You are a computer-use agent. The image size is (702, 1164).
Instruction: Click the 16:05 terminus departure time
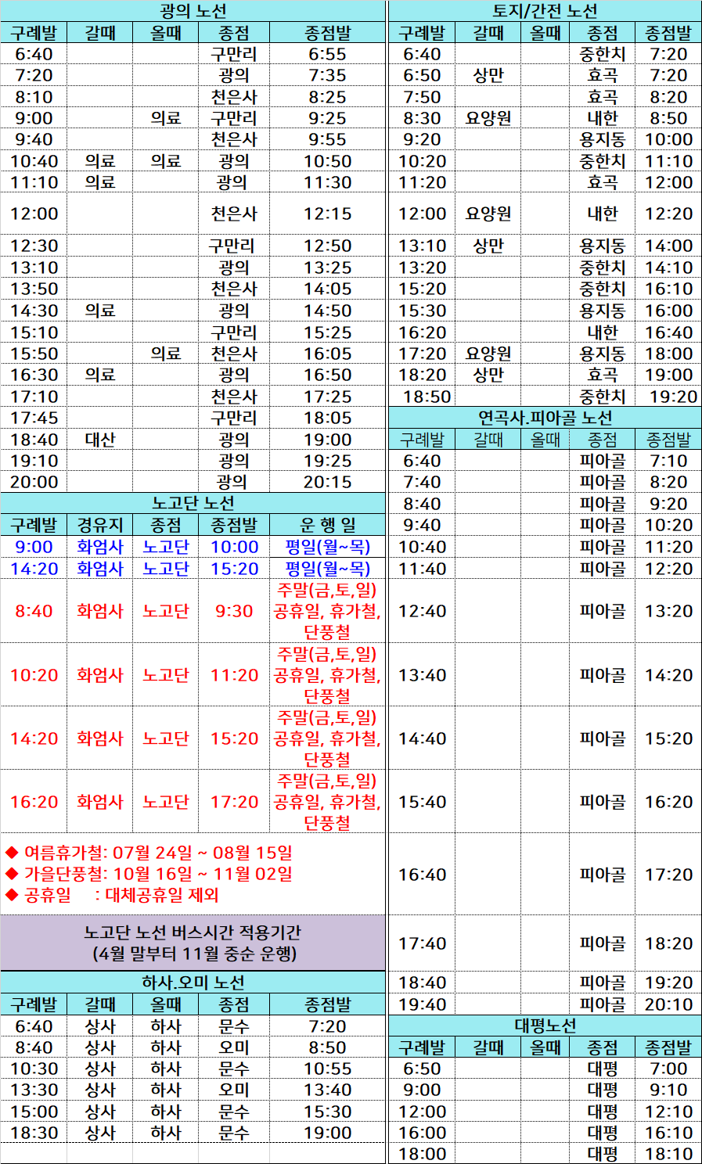coord(327,354)
